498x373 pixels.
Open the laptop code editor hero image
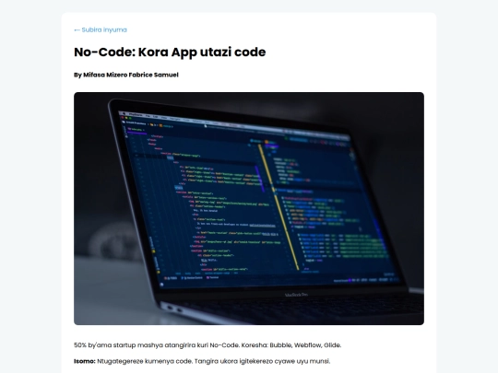pyautogui.click(x=249, y=208)
